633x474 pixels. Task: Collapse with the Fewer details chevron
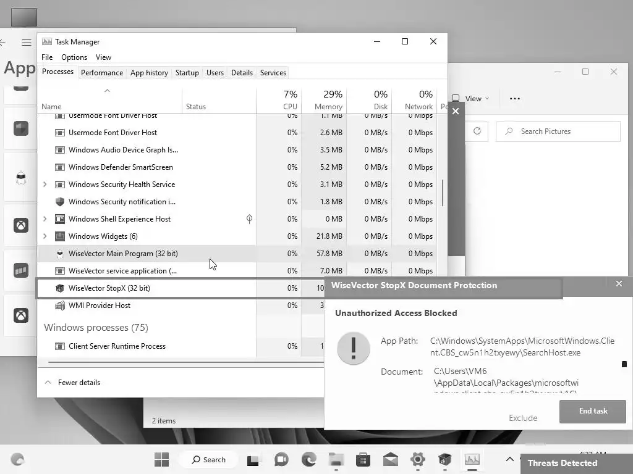[48, 382]
